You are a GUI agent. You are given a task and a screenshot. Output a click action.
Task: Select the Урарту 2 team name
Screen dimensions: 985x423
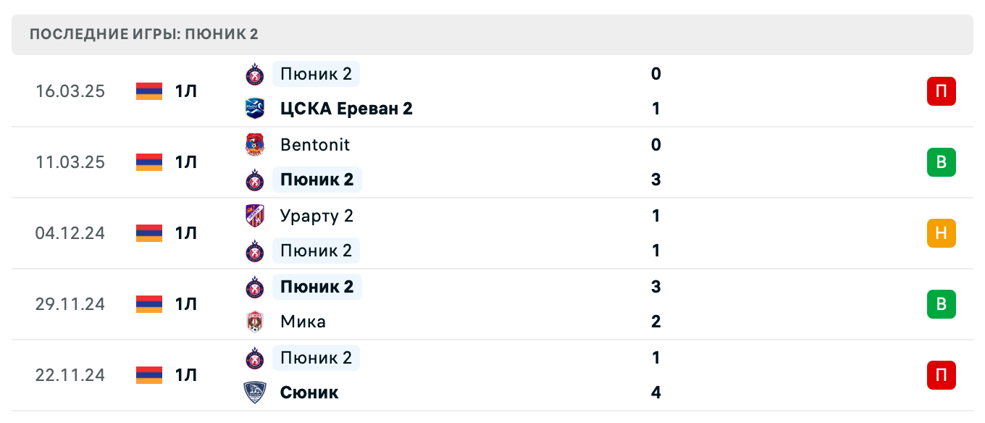317,216
